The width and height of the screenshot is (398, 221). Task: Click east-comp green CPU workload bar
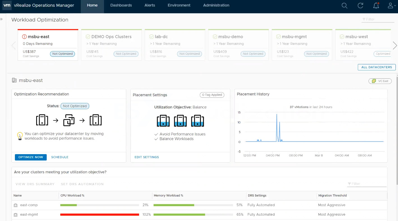68,205
